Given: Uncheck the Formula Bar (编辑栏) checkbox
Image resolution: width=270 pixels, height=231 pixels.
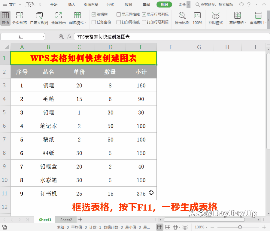Looking at the screenshot, I should coord(94,14).
